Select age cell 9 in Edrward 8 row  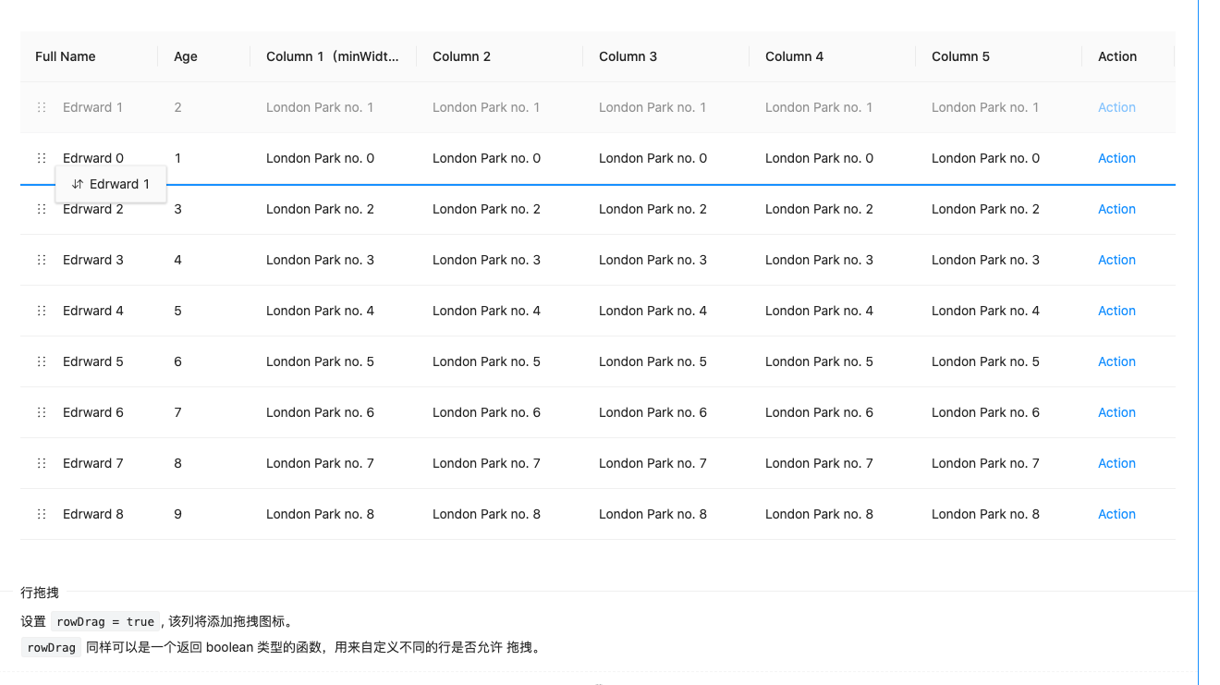pyautogui.click(x=177, y=514)
